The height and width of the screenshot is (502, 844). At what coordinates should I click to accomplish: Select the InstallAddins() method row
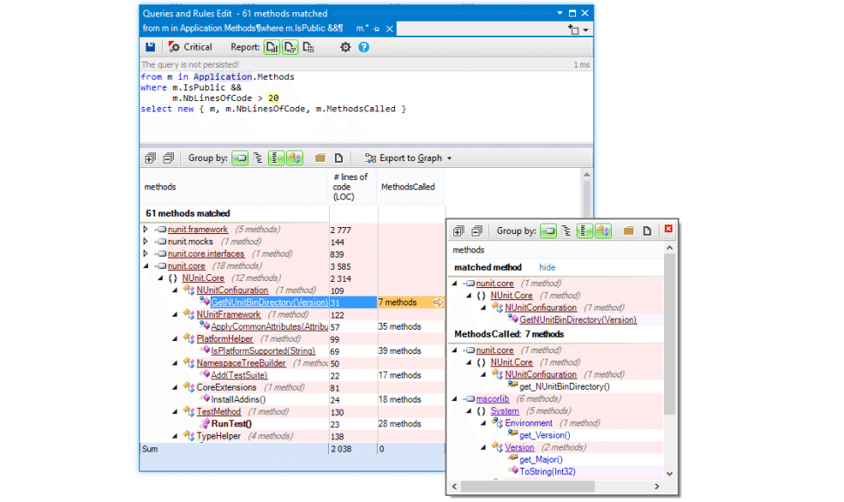[238, 399]
